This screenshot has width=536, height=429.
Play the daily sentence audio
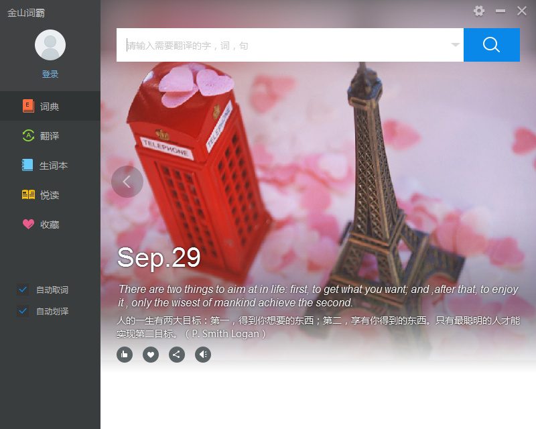click(203, 355)
